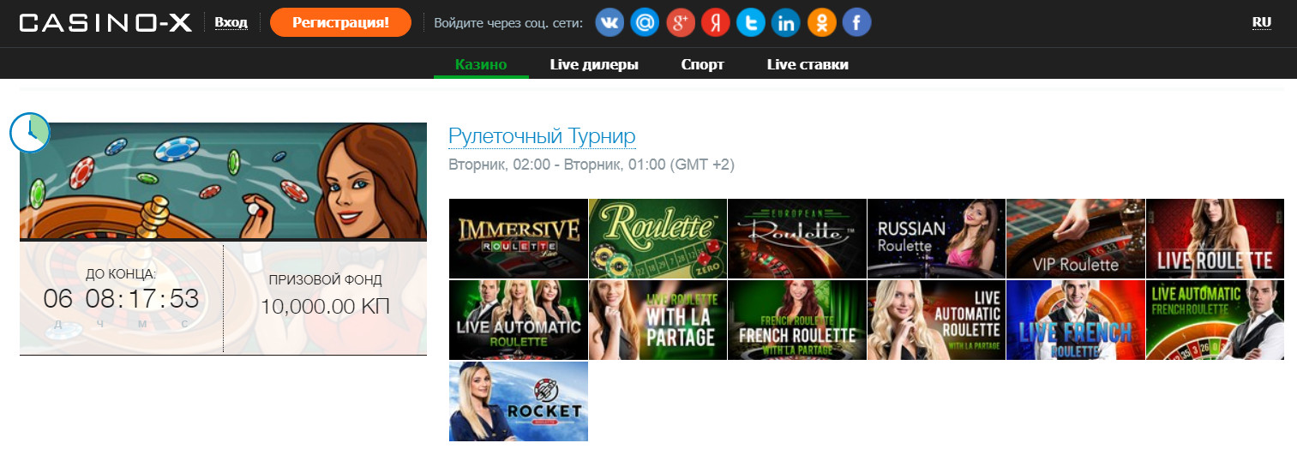Viewport: 1297px width, 455px height.
Task: Click the countdown timer 06 08:17:53
Action: click(x=121, y=299)
